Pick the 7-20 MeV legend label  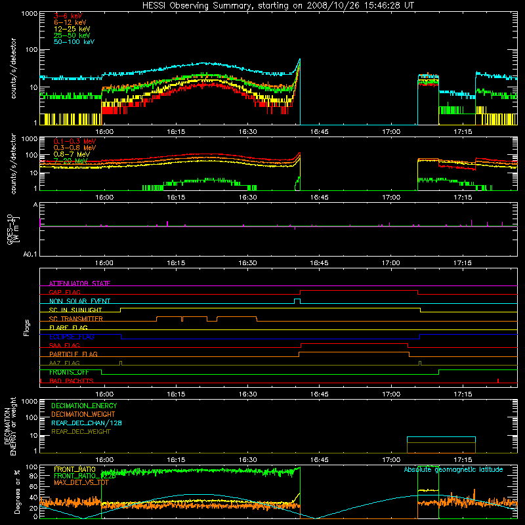(71, 161)
